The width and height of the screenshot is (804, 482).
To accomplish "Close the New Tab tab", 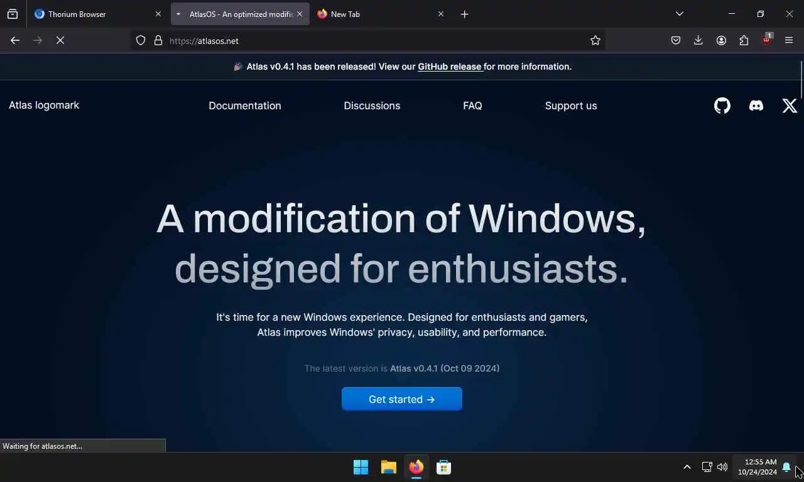I will click(441, 14).
